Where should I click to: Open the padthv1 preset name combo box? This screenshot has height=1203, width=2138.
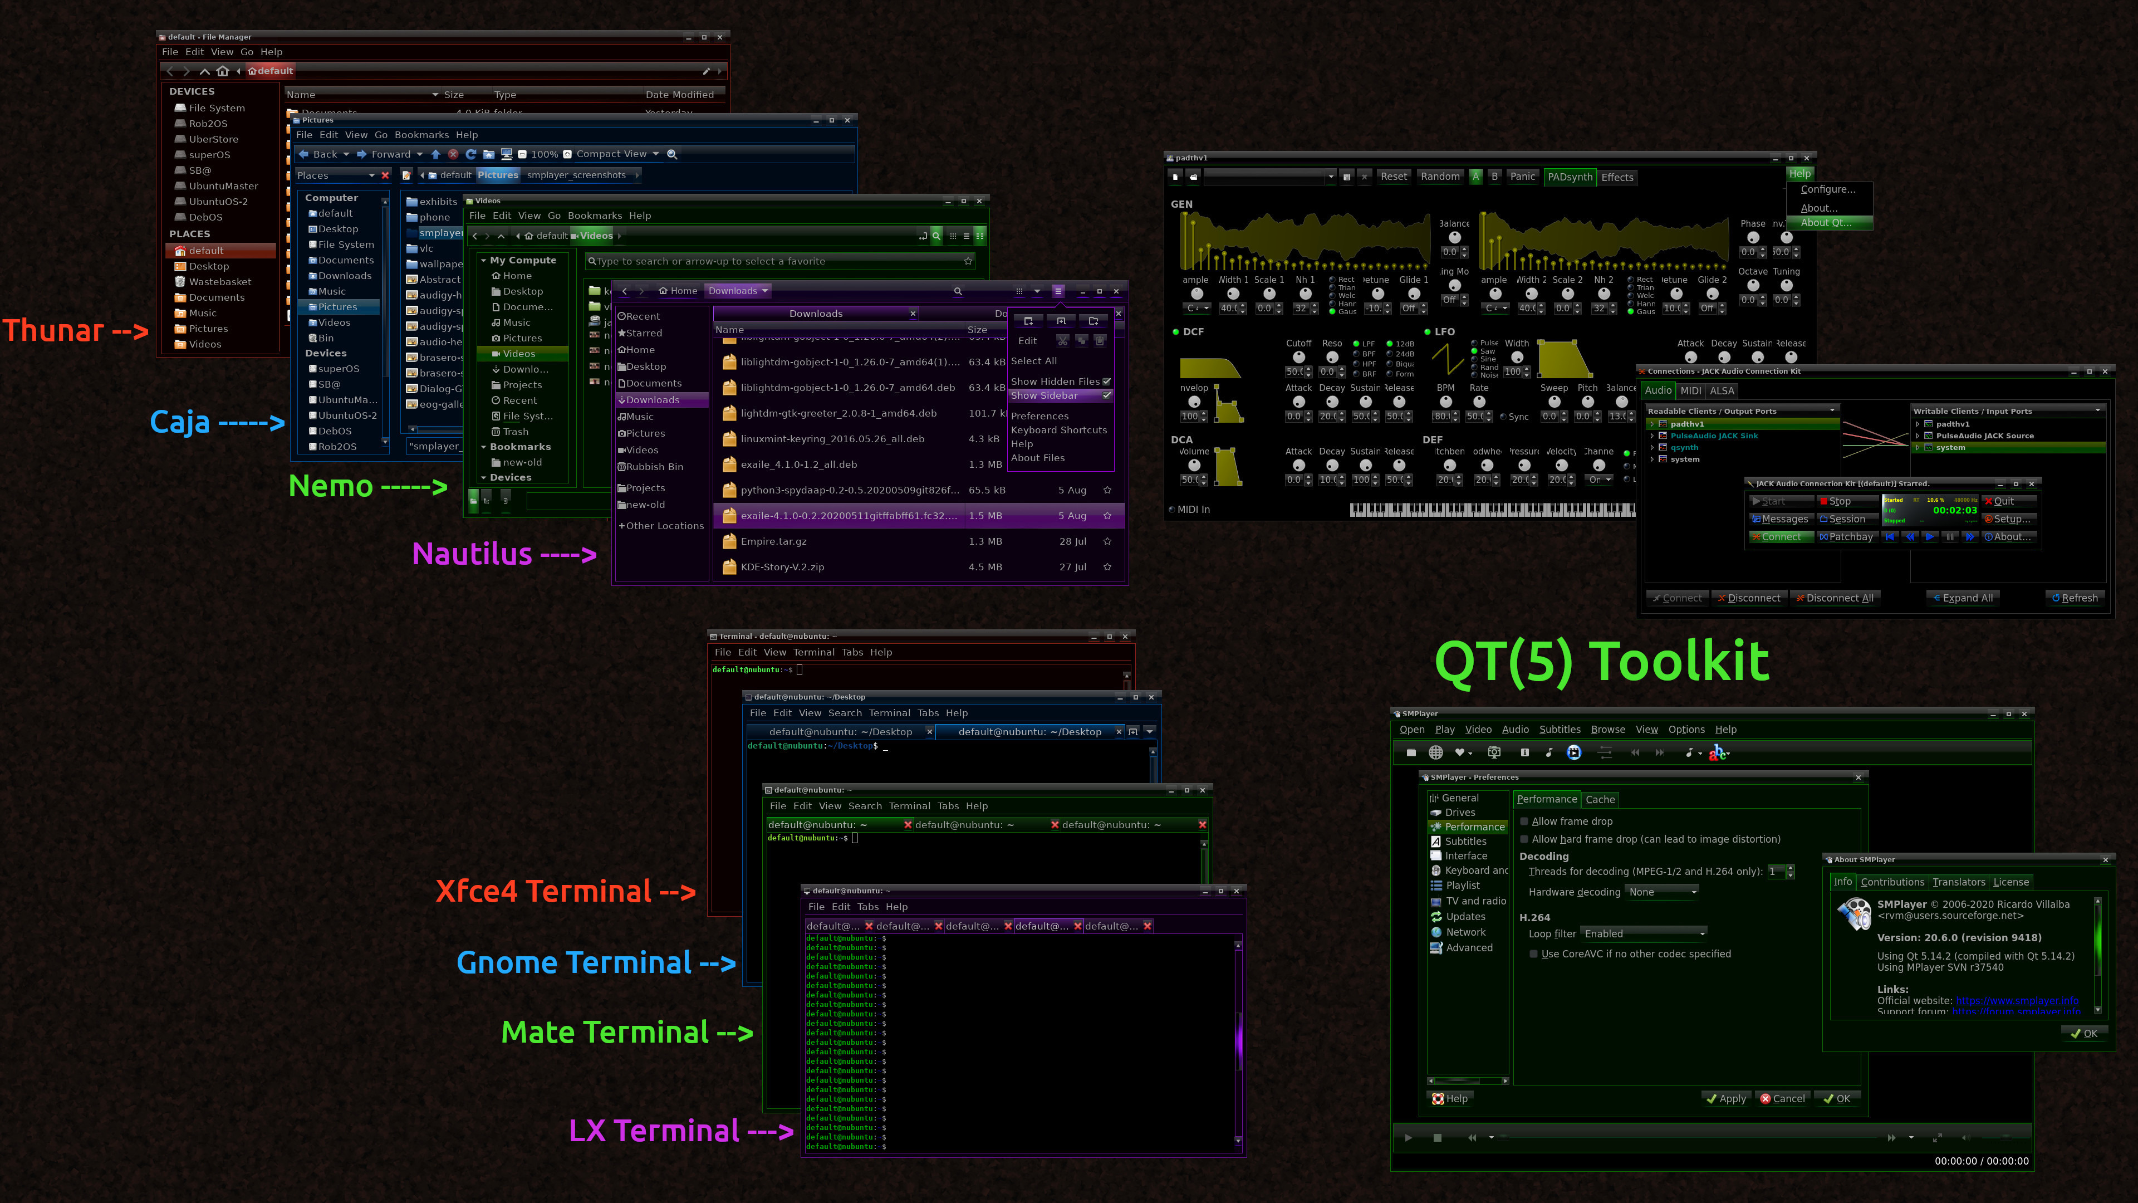tap(1270, 177)
